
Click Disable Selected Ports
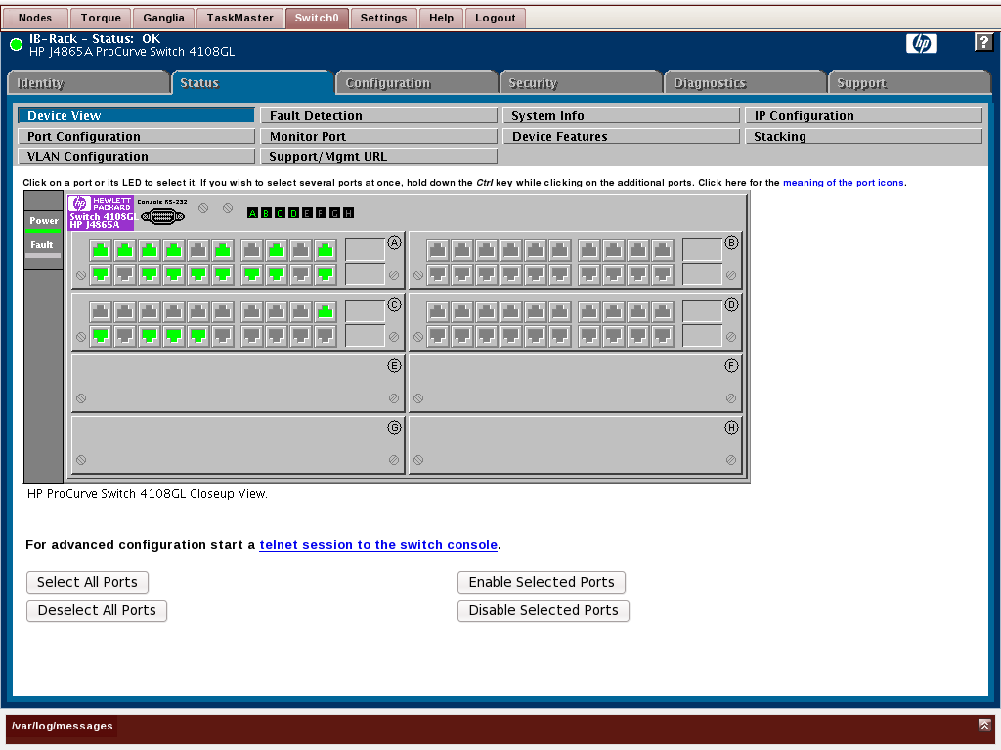pyautogui.click(x=544, y=610)
